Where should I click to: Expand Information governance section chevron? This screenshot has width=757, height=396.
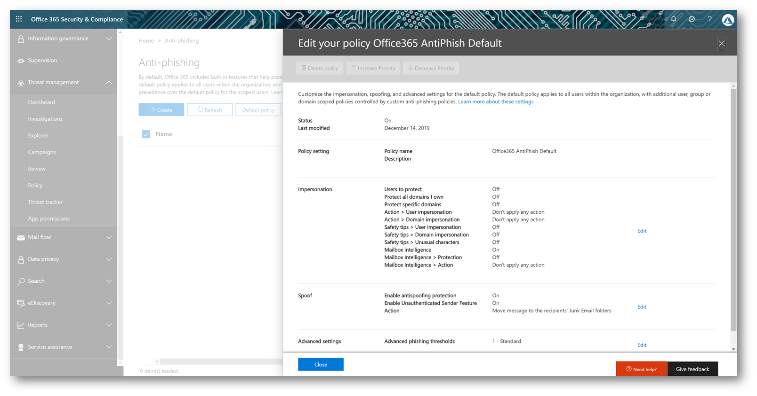click(x=109, y=39)
